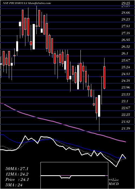
Task: Click the 25.67 price axis label
Action: 126,60
